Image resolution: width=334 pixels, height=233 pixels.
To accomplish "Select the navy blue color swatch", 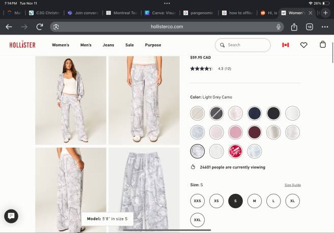I will pos(255,113).
